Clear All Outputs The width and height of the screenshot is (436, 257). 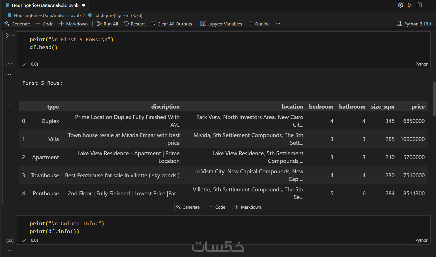tap(171, 24)
